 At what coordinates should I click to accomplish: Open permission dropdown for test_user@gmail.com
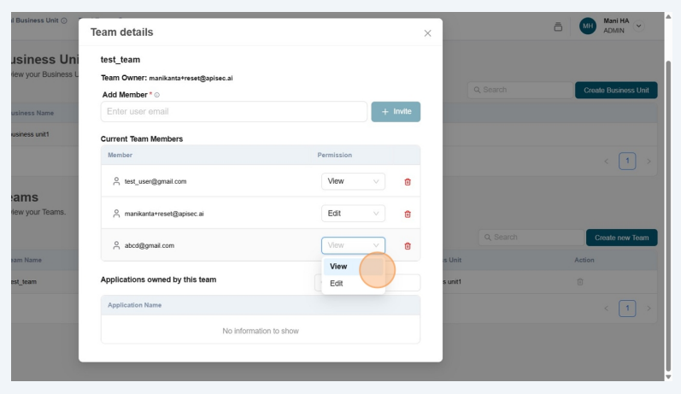point(353,181)
